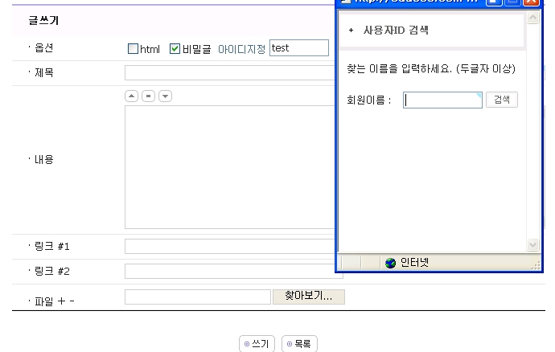Submit the post with 쓰기 button
This screenshot has height=352, width=555.
[257, 343]
